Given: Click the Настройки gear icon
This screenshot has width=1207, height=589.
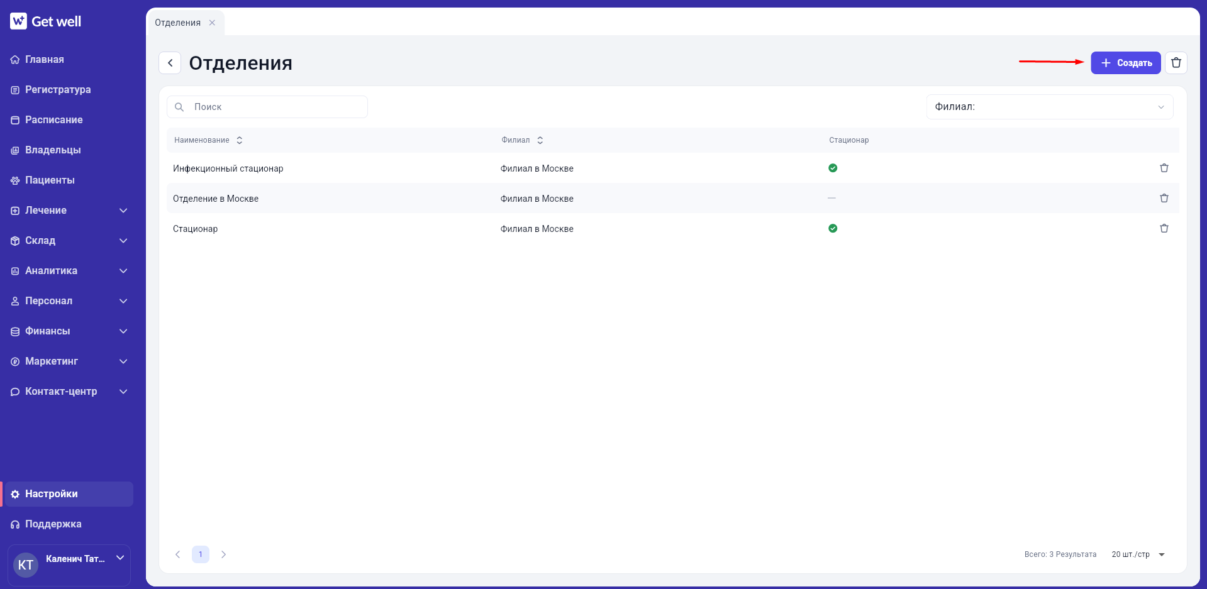Looking at the screenshot, I should pos(15,494).
